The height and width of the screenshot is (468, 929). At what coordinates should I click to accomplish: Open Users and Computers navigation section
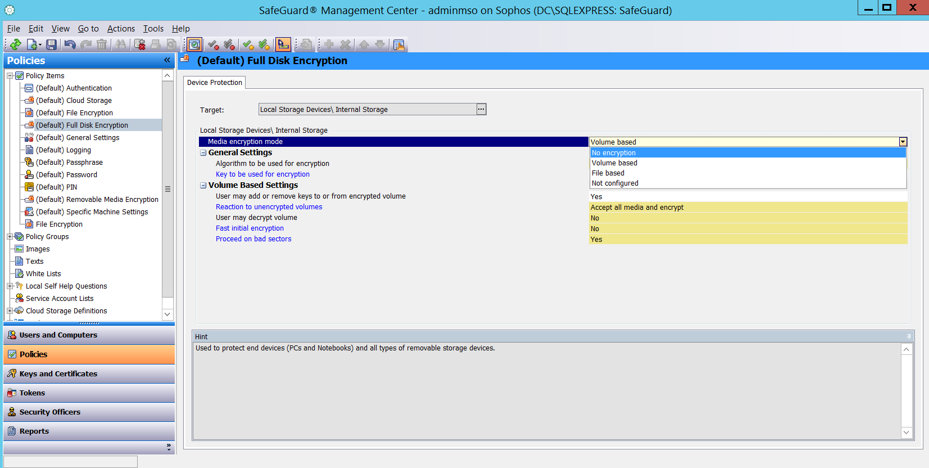tap(89, 335)
